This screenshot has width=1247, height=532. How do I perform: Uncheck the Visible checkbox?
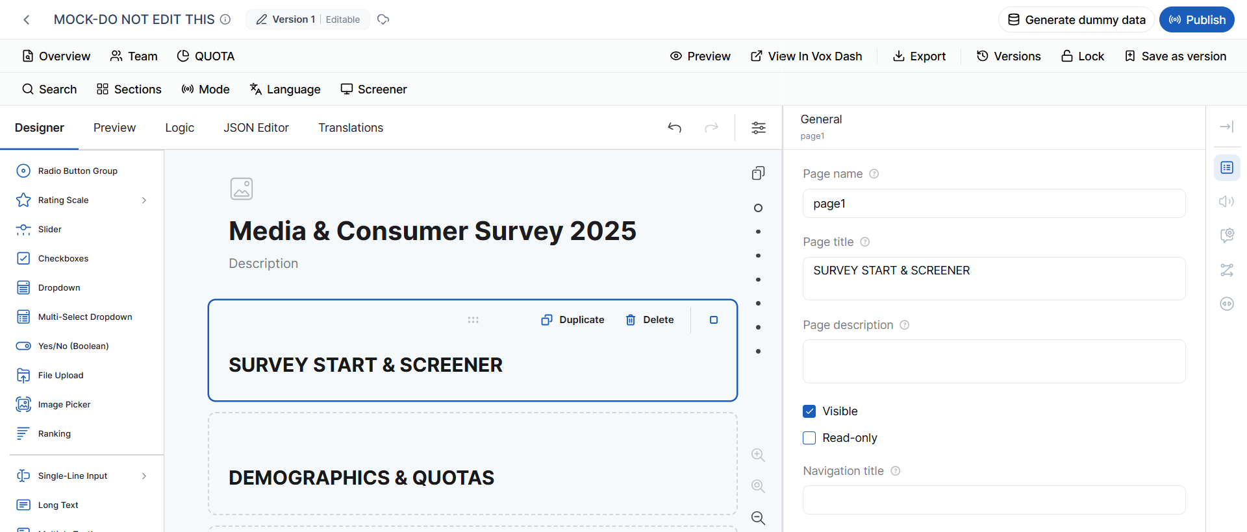coord(809,411)
